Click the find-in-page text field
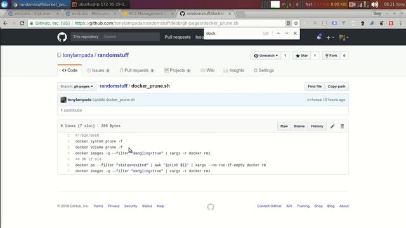Viewport: 406px width, 228px height. (233, 34)
